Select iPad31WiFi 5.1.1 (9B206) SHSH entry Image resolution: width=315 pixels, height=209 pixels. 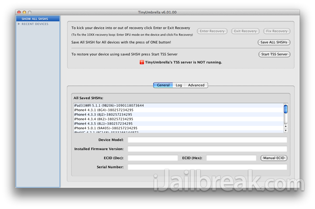click(x=178, y=105)
